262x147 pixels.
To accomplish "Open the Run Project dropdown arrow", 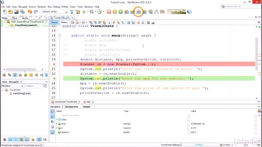I will coord(88,12).
